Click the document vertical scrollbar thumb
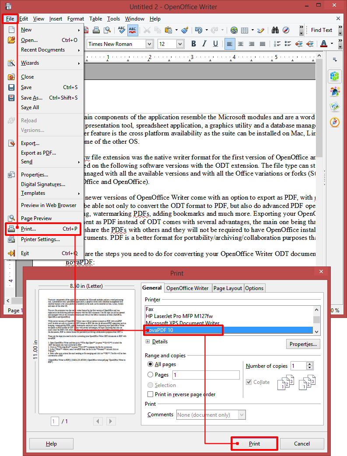Screen dimensions: 347x456 click(x=319, y=109)
